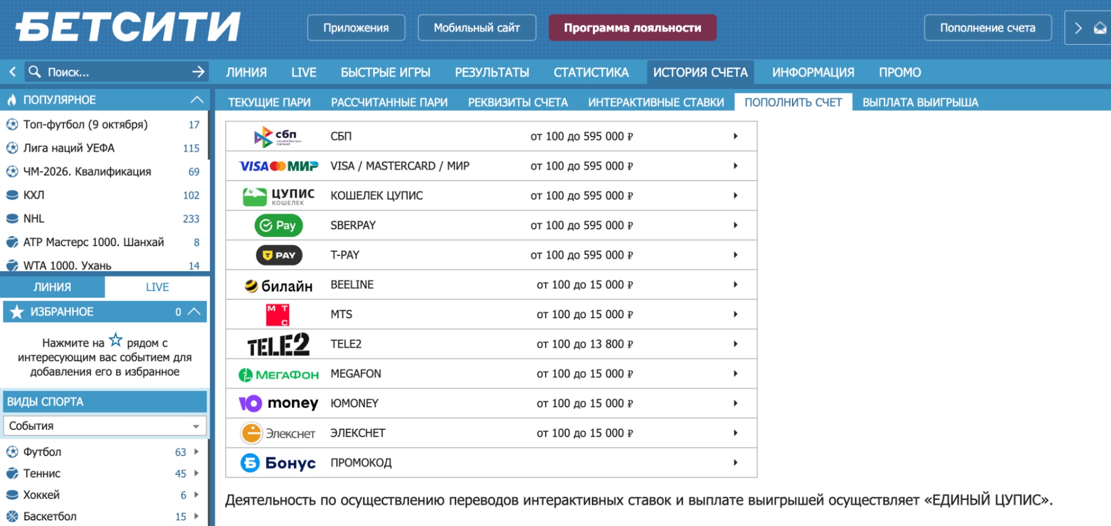1111x526 pixels.
Task: Click the Бонус promo code logo
Action: tap(278, 463)
